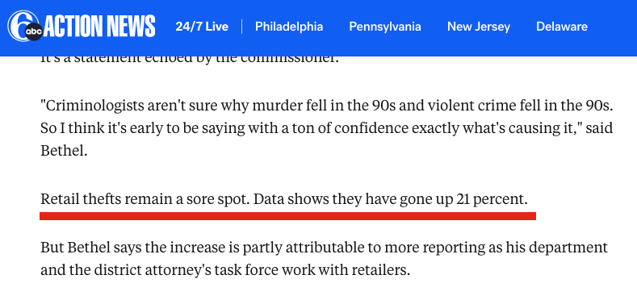The height and width of the screenshot is (300, 637).
Task: Click the ACTION NEWS wordmark text
Action: [x=99, y=26]
